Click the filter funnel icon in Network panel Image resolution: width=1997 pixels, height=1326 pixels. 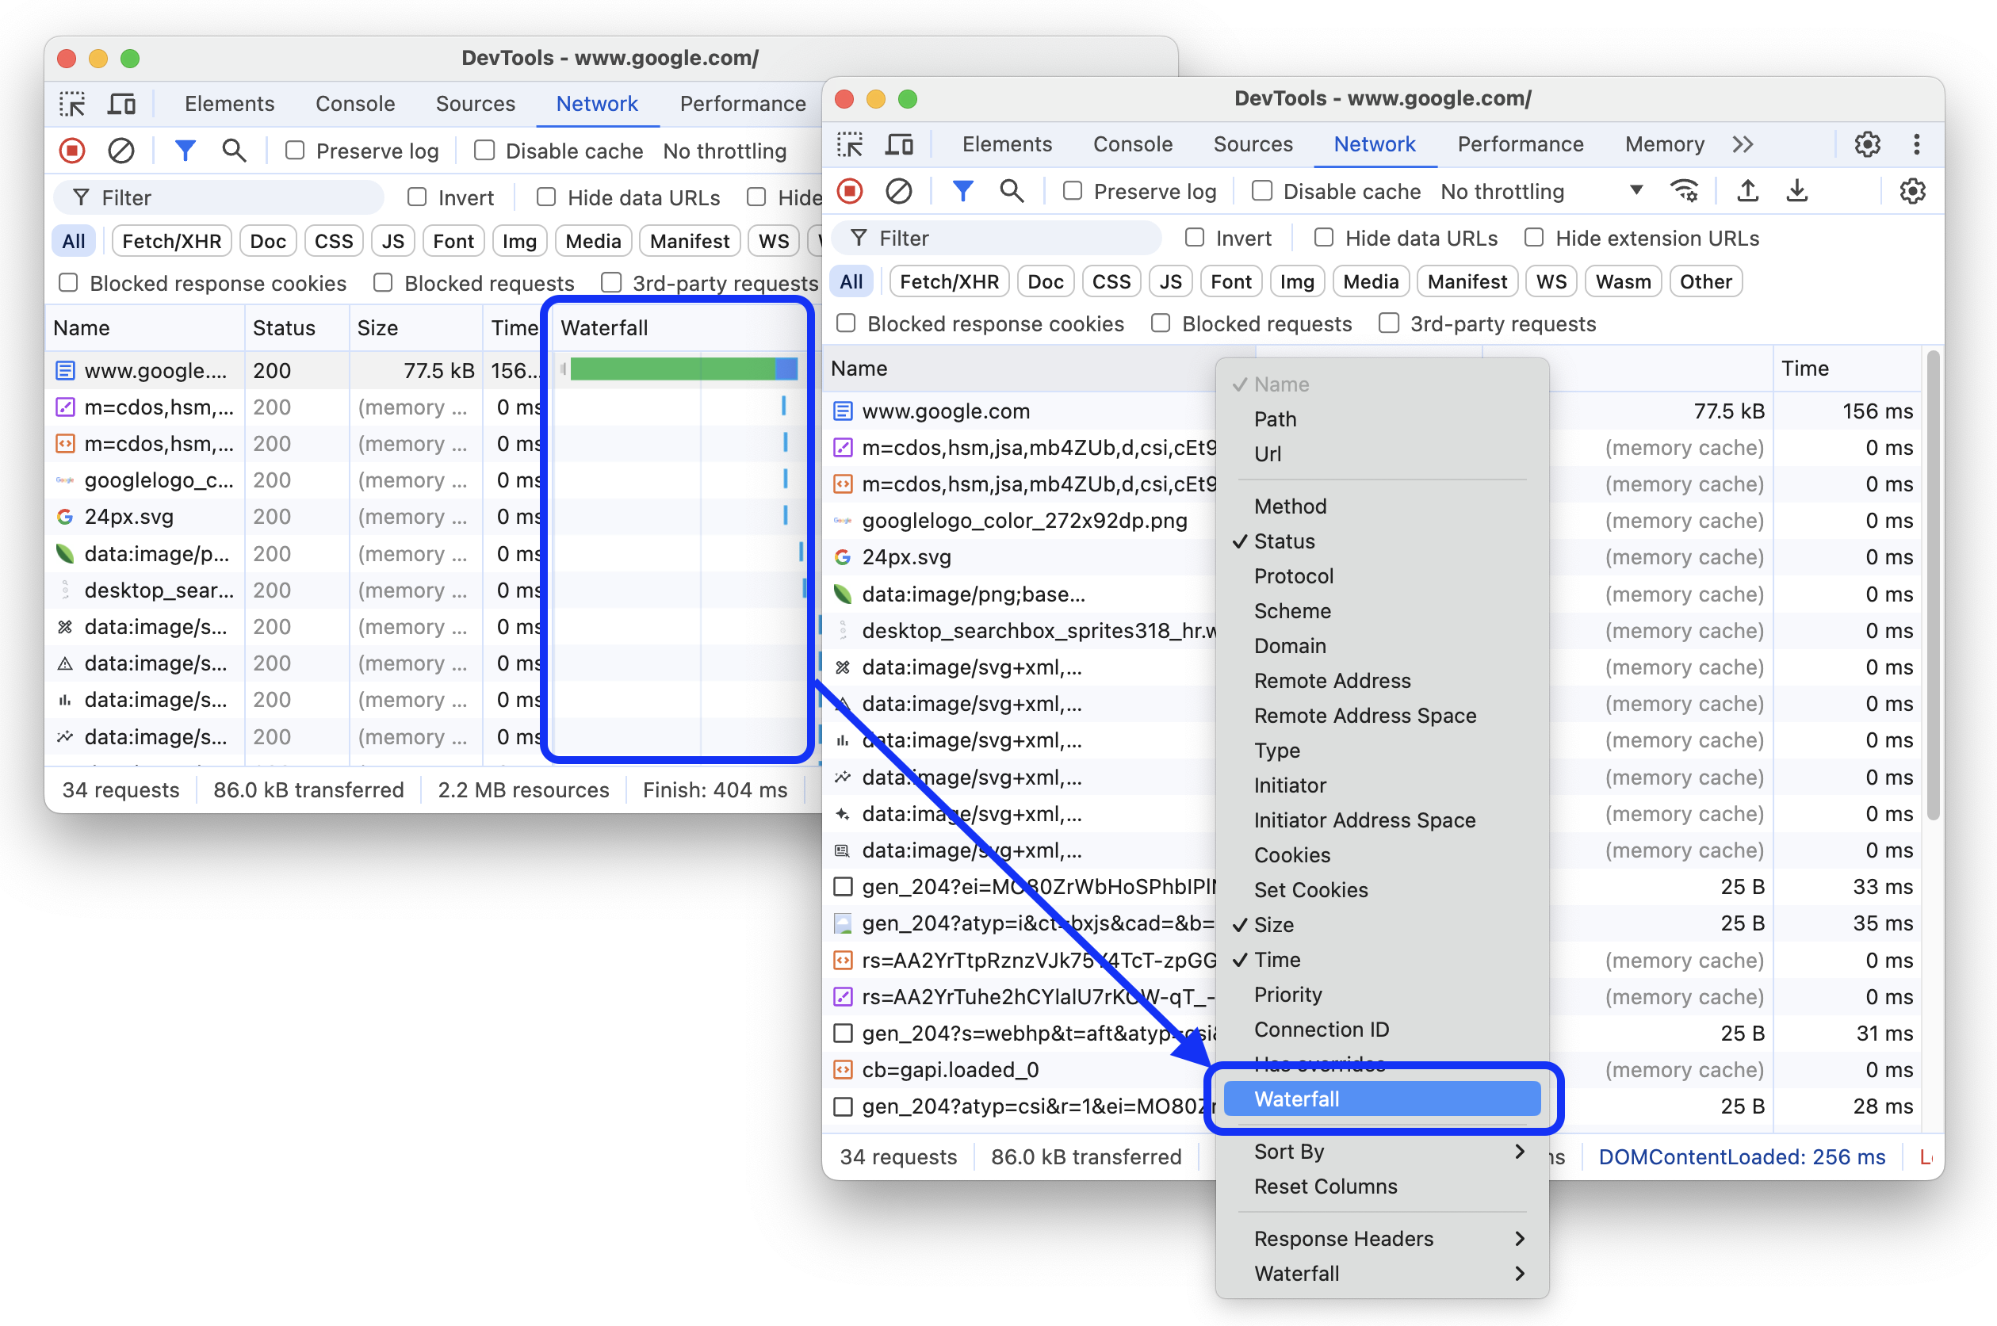tap(959, 191)
